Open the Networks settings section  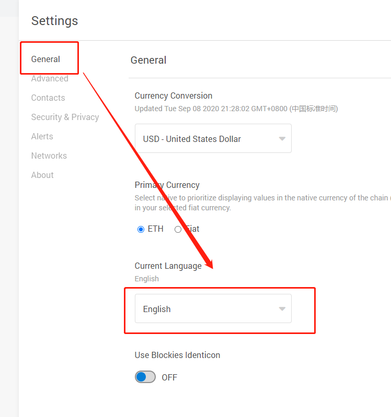49,156
